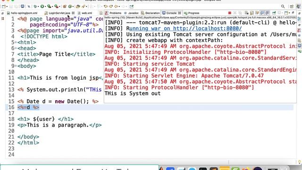Click the magnifier Quick Access search icon
302x170 pixels.
[x=283, y=6]
